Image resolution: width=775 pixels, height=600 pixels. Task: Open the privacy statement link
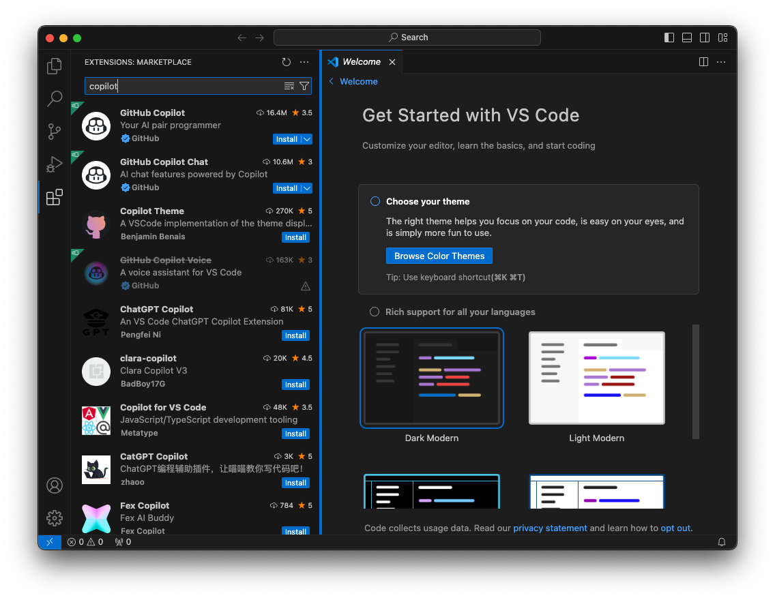pos(550,528)
